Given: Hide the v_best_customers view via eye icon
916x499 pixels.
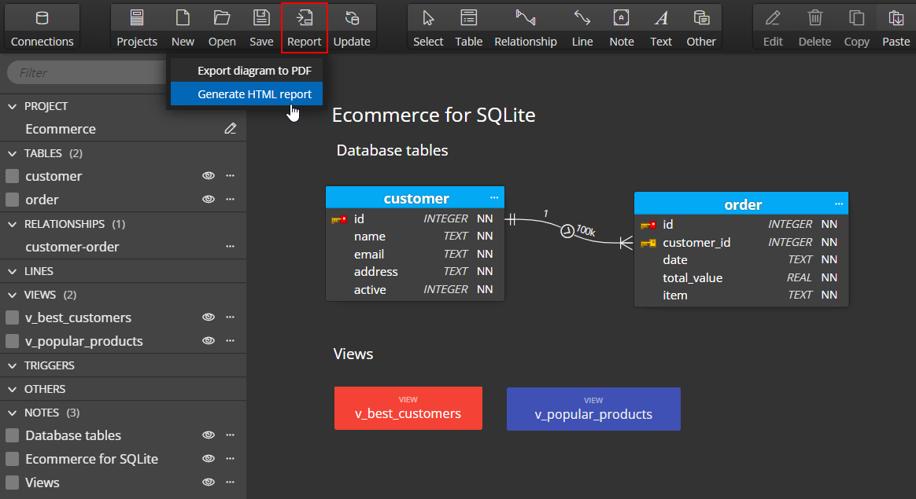Looking at the screenshot, I should 209,317.
